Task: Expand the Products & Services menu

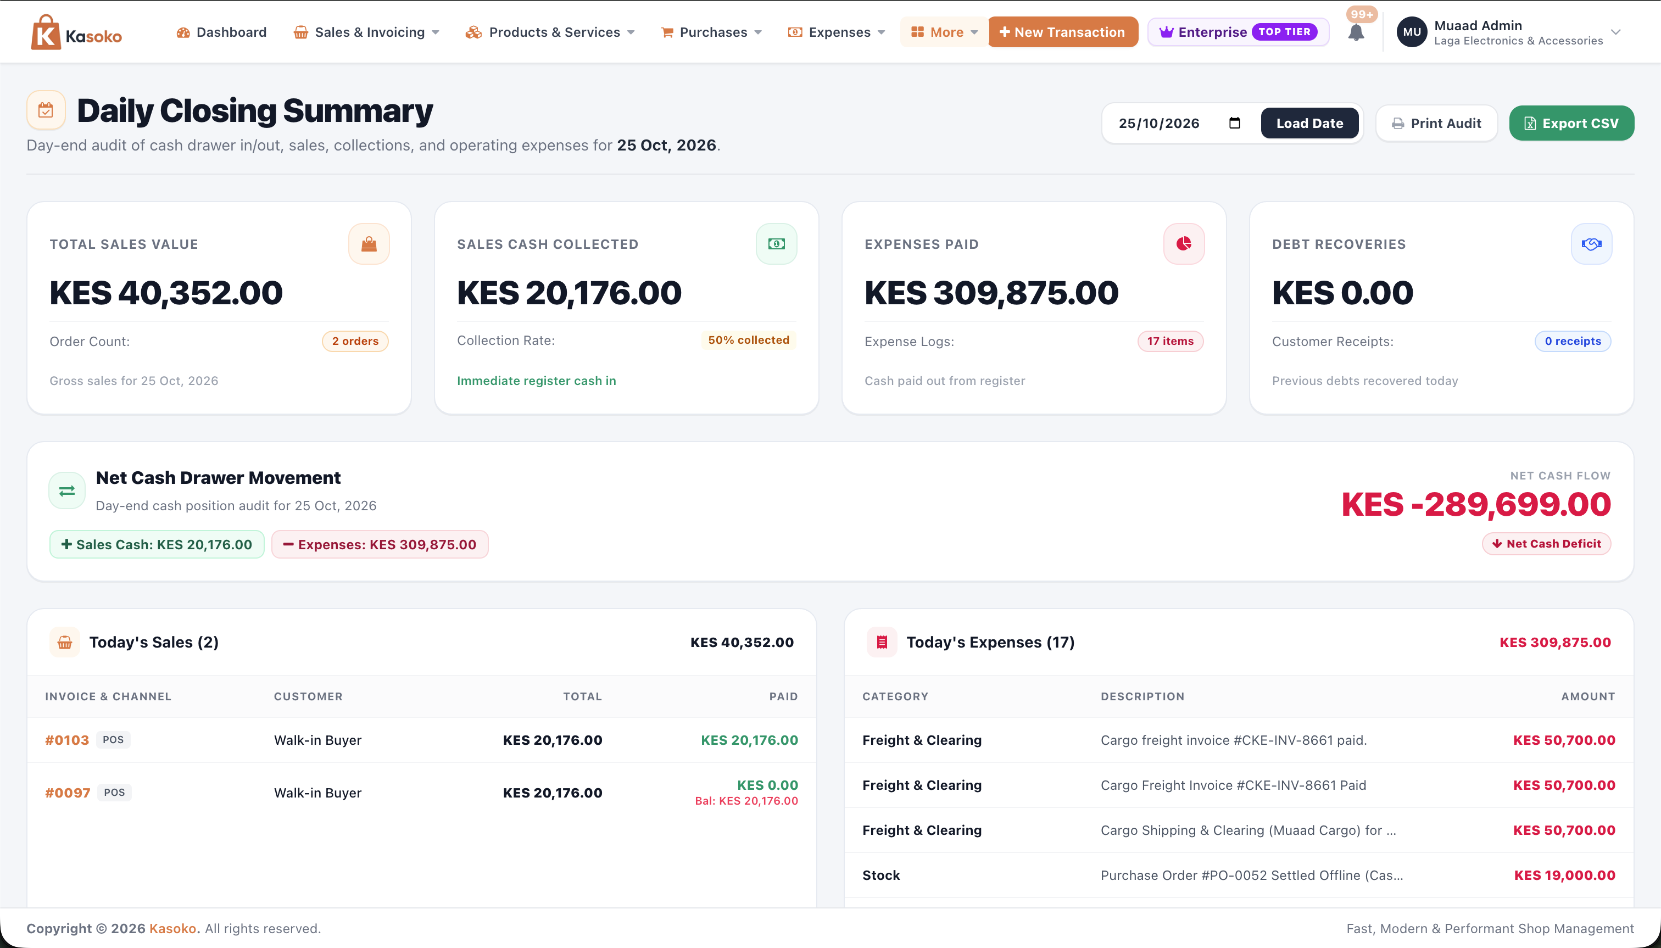Action: (550, 32)
